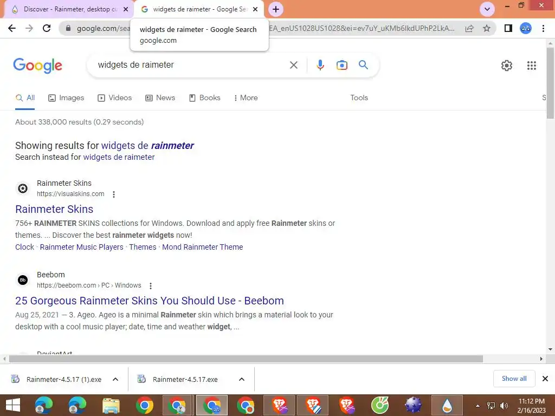The width and height of the screenshot is (555, 416).
Task: Open the network icon in system tray
Action: 491,405
